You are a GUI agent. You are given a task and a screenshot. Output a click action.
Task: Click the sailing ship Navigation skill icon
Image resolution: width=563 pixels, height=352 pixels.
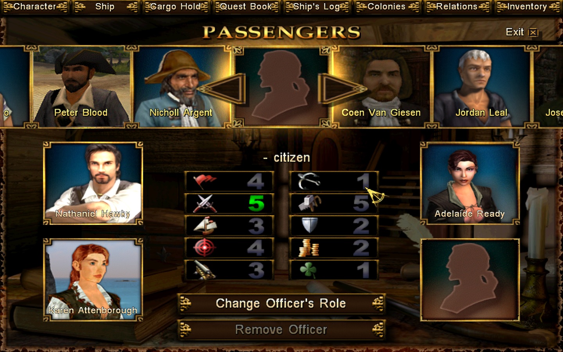pos(205,226)
